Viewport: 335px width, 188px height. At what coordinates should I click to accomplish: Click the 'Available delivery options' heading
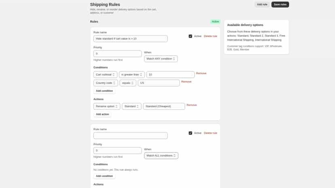coord(245,25)
